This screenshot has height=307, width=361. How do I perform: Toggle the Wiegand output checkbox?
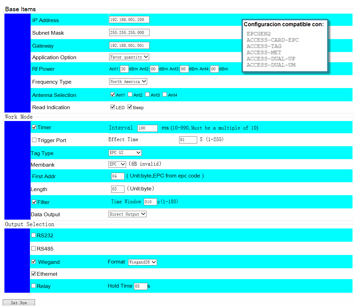point(33,262)
